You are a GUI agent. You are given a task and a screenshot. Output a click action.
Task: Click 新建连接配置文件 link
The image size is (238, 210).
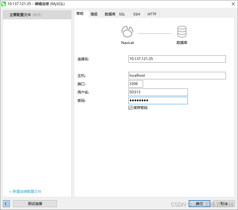[x=25, y=192]
